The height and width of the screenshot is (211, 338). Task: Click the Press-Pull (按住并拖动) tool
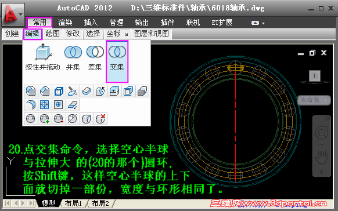pos(42,57)
